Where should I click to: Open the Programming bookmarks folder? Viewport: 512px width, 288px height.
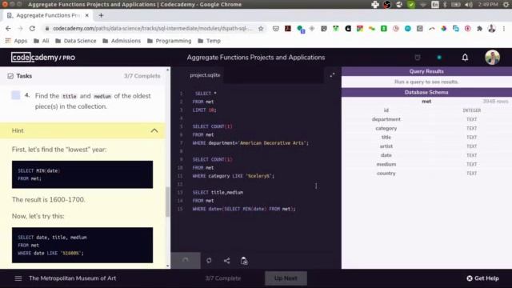point(169,41)
